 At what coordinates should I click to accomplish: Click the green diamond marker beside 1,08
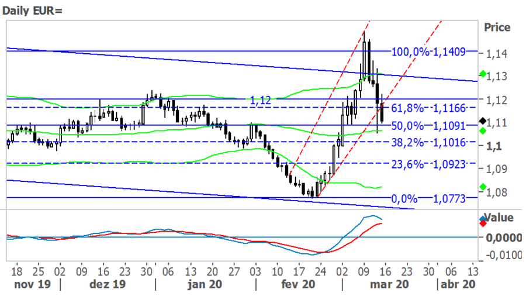483,187
